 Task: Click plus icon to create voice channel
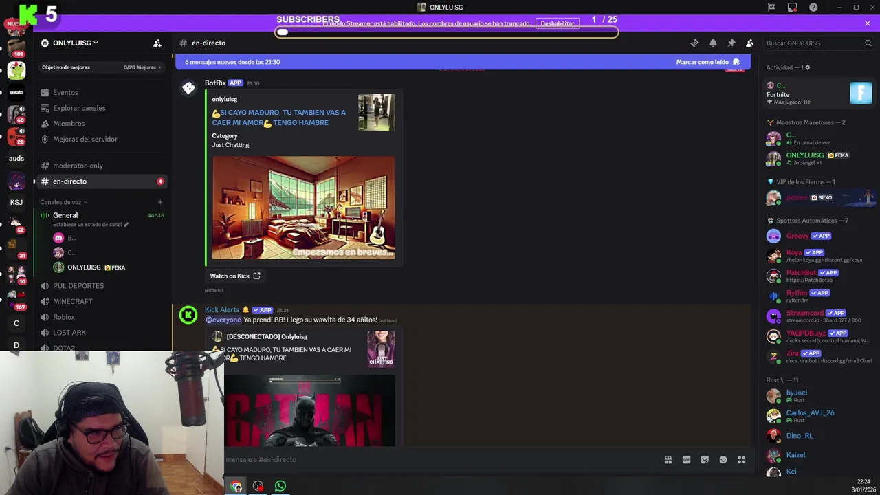point(160,202)
